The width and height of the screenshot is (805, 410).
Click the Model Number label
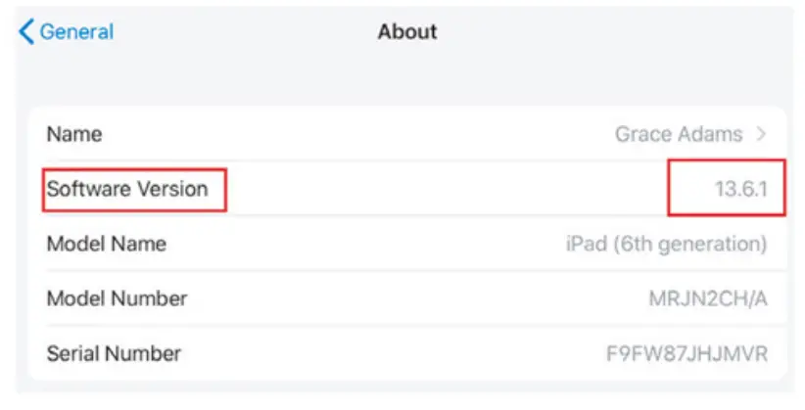[x=117, y=298]
